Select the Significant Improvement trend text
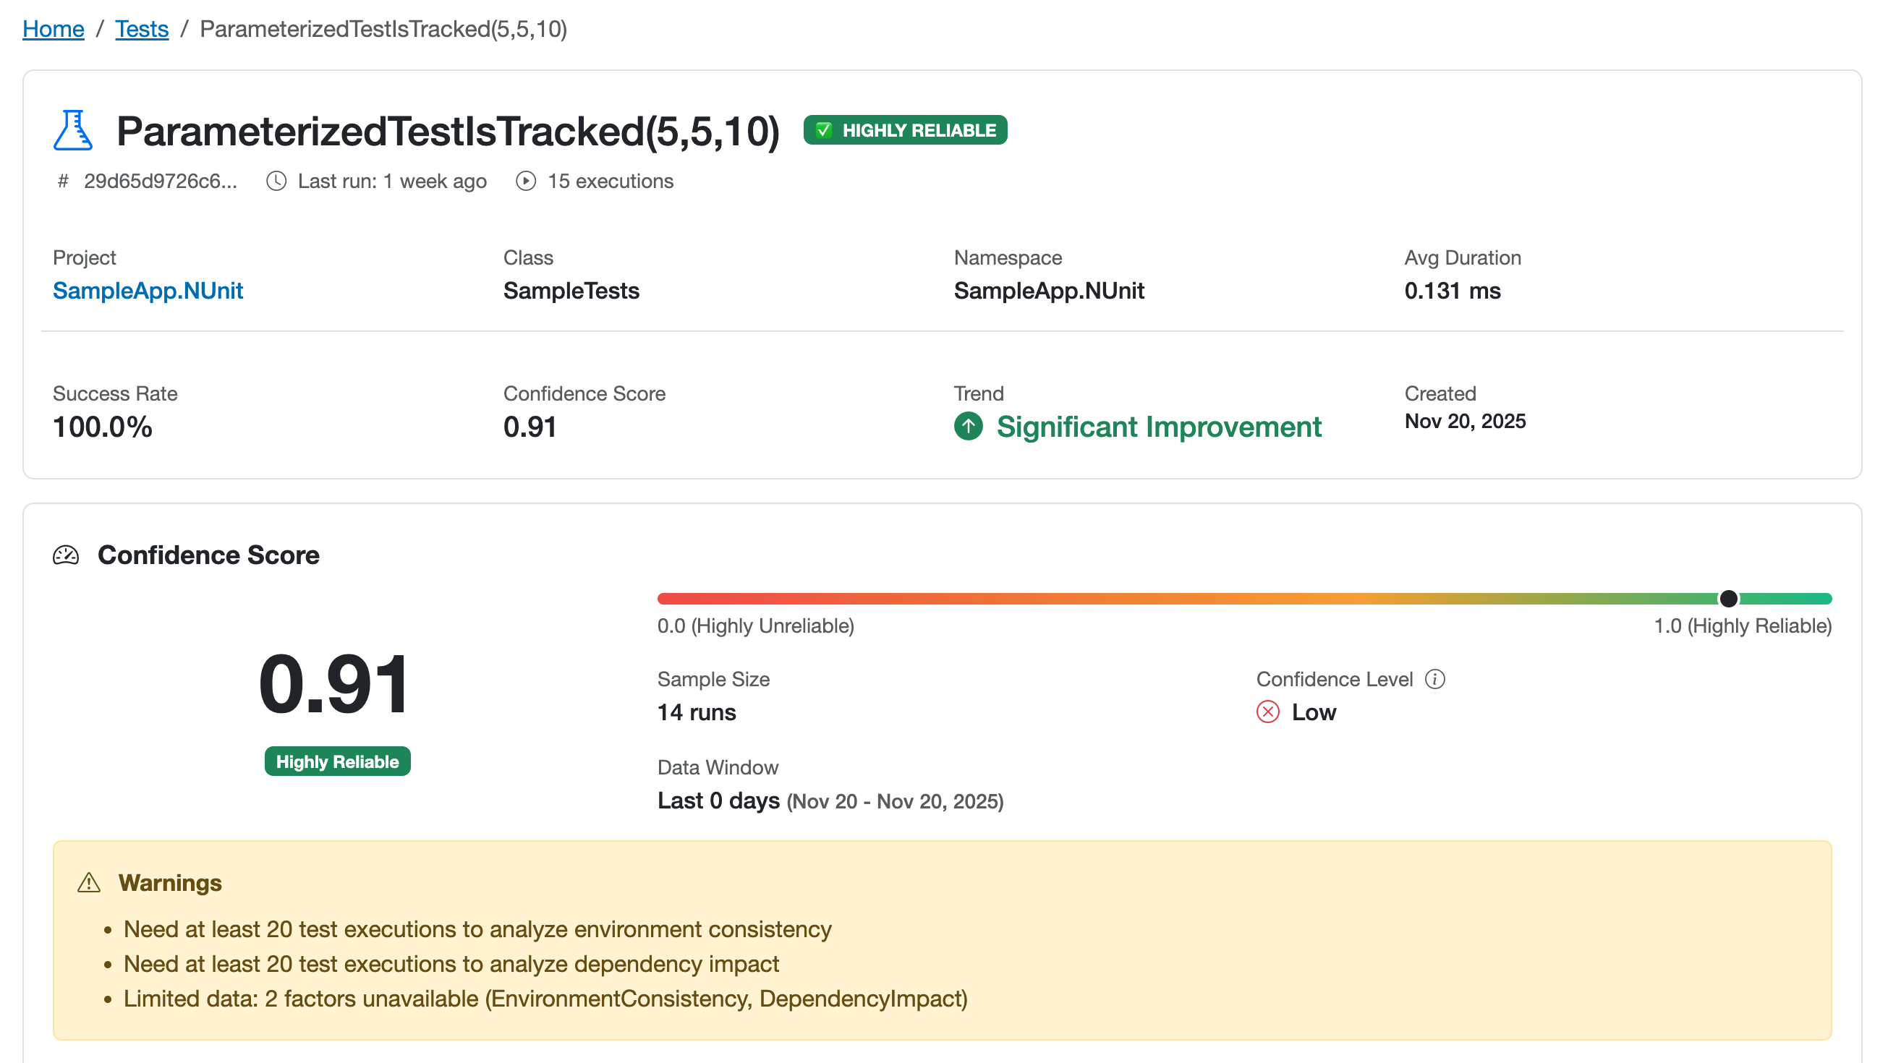The height and width of the screenshot is (1063, 1888). pos(1160,427)
